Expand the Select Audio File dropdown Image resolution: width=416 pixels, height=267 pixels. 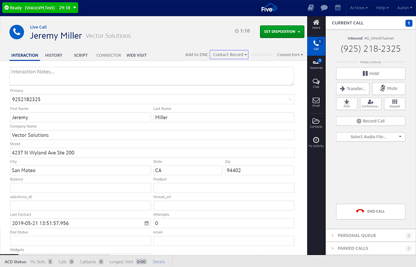[370, 137]
